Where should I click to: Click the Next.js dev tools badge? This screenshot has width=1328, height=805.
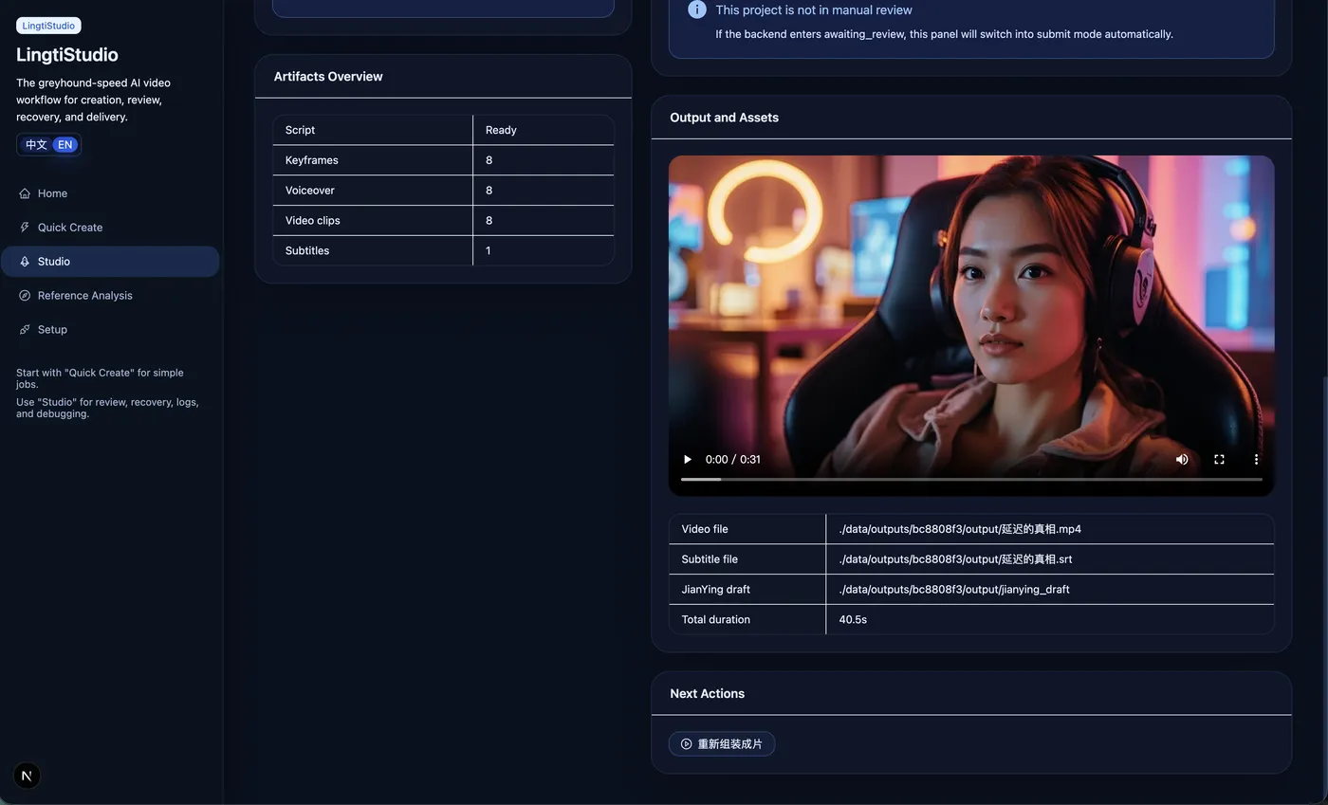point(27,776)
